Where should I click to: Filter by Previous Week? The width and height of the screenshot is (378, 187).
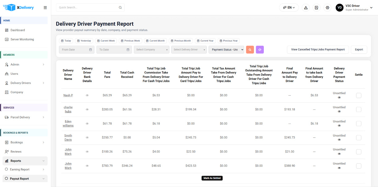tap(130, 41)
